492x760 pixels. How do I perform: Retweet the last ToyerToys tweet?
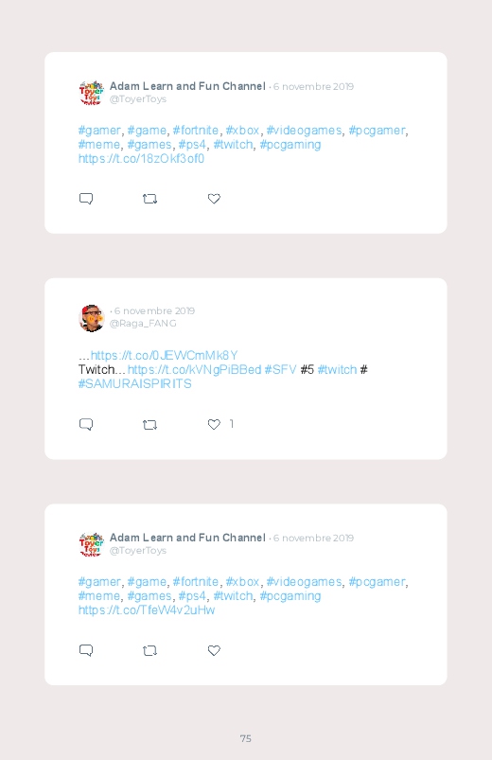coord(149,650)
